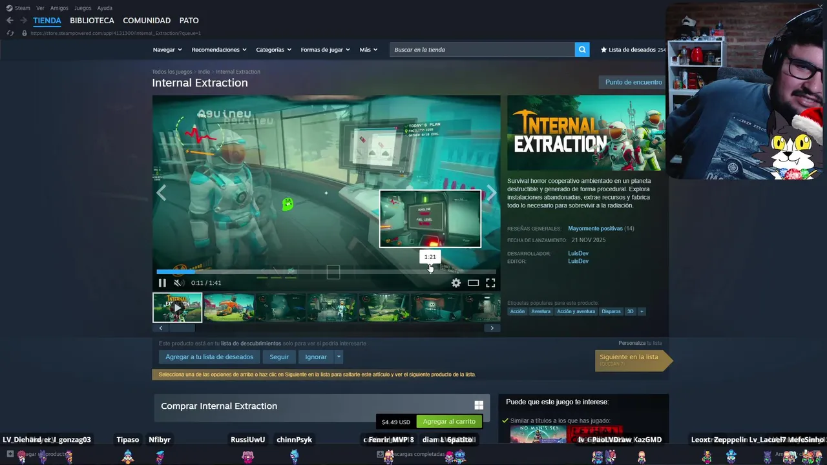Expand the Más dropdown
The width and height of the screenshot is (827, 465).
(369, 50)
